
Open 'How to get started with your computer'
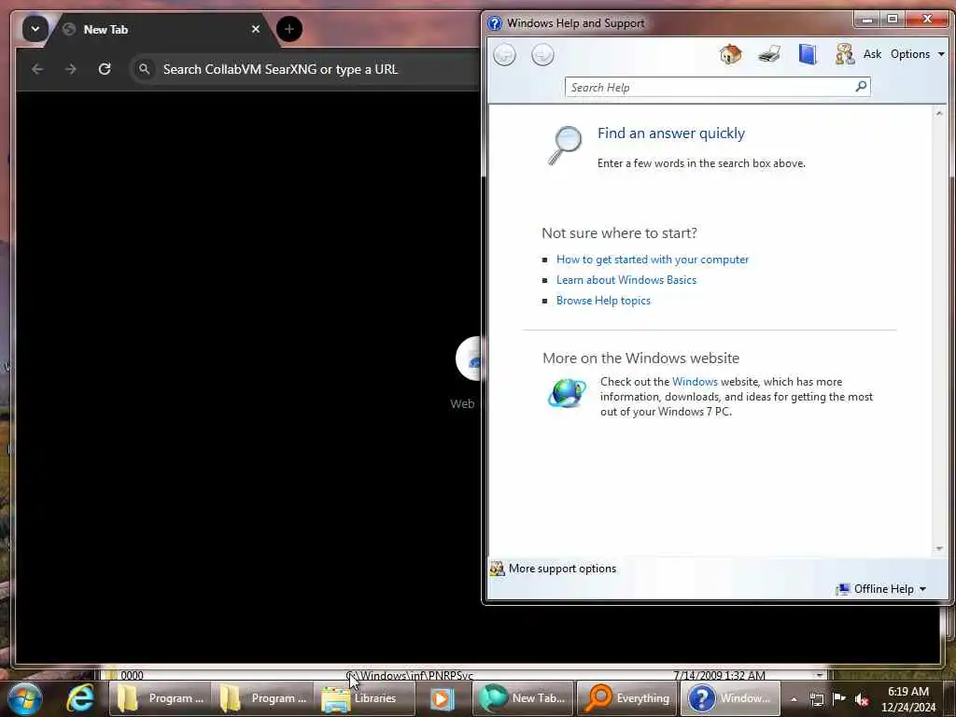pyautogui.click(x=652, y=260)
